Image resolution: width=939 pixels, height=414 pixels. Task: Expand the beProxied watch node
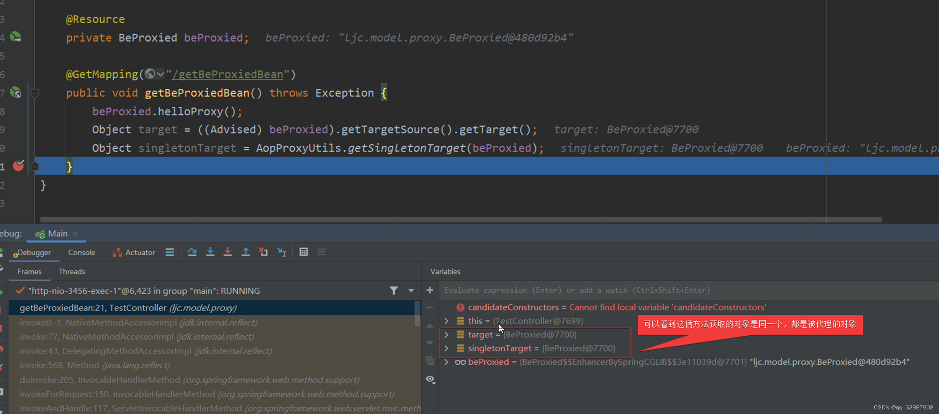(x=446, y=362)
